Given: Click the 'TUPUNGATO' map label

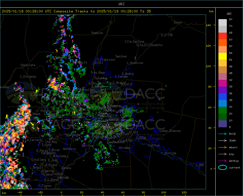Looking at the screenshot, I should pos(48,153).
